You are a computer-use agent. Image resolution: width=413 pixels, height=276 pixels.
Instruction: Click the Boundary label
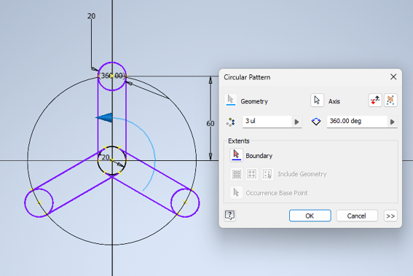259,156
